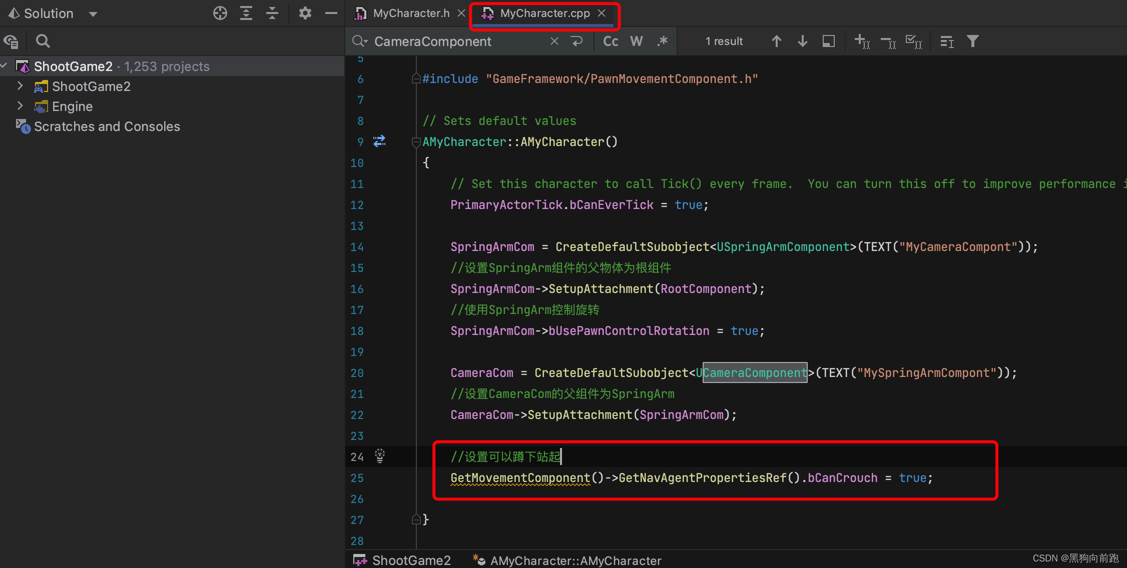Click the Expand All icon in Solution panel

[x=246, y=13]
